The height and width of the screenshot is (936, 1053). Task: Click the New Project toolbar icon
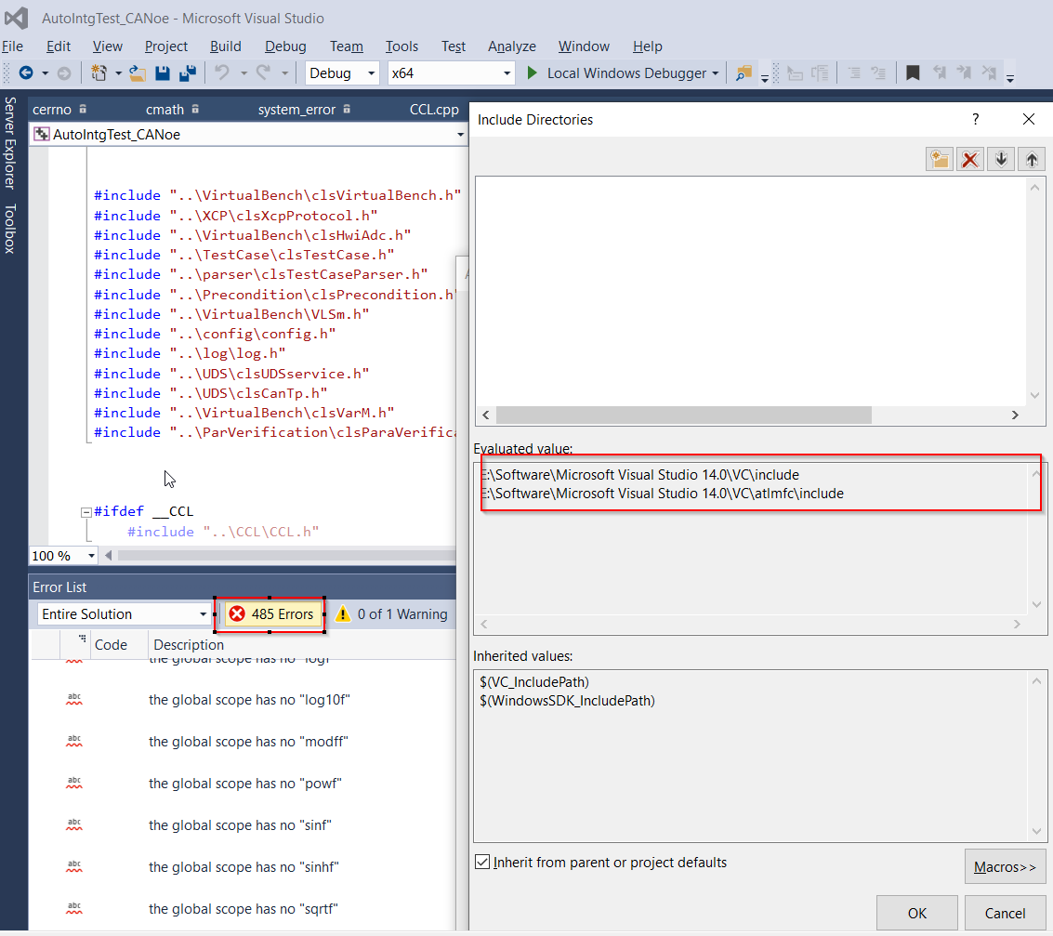99,73
